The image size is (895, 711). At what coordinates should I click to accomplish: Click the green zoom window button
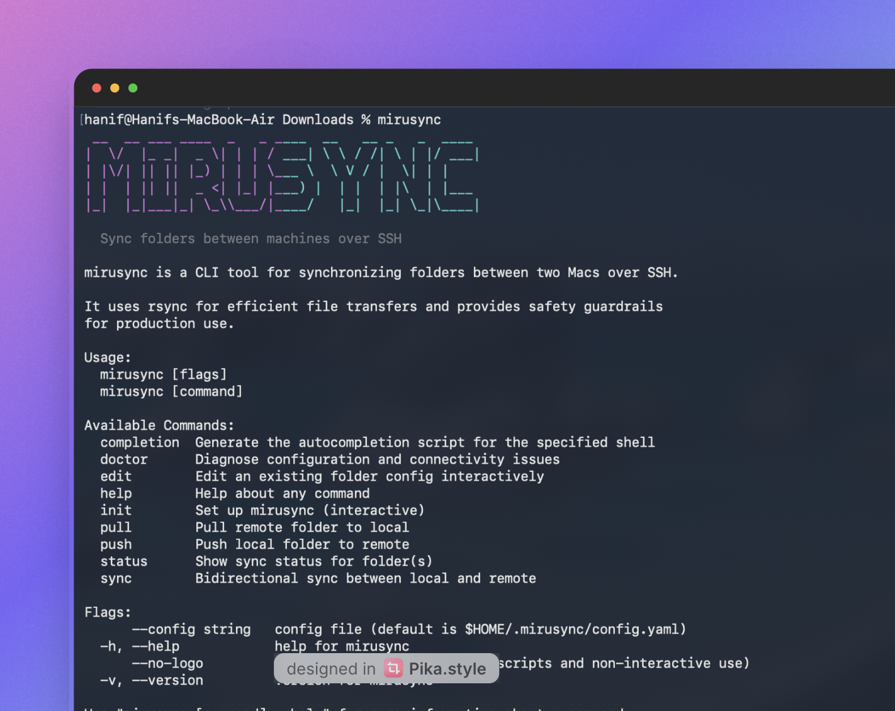coord(133,88)
